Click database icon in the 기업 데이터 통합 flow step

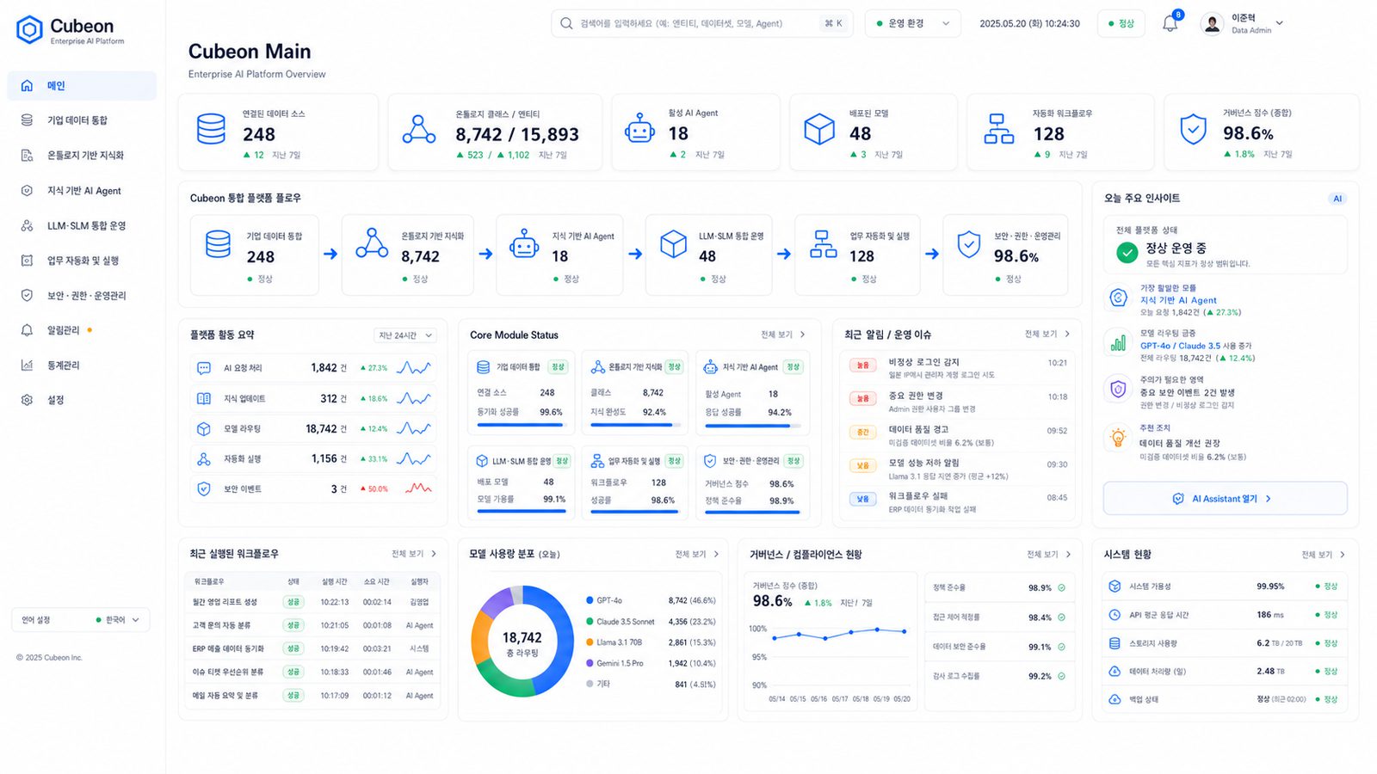(219, 244)
